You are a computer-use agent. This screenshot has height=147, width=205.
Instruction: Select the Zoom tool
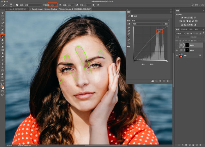click(x=3, y=77)
